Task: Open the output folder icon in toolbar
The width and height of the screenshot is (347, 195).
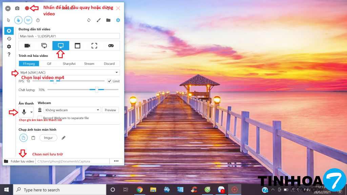Action: (x=108, y=20)
